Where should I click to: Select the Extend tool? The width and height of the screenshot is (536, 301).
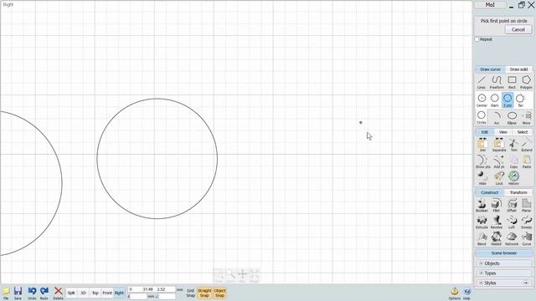527,145
